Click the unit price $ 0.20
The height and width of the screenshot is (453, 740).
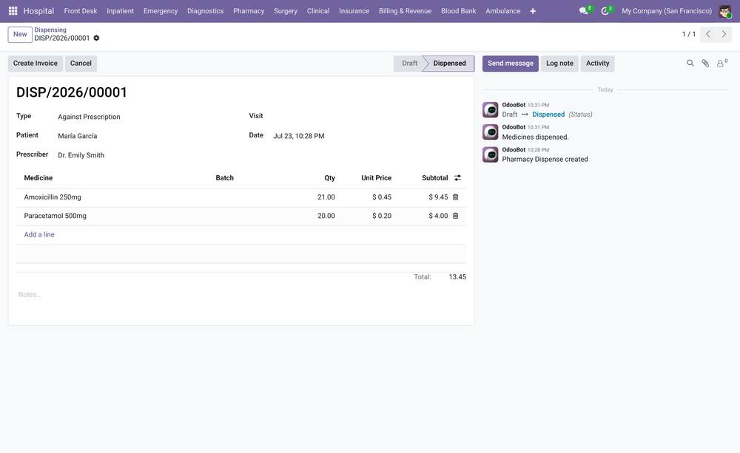click(x=382, y=216)
